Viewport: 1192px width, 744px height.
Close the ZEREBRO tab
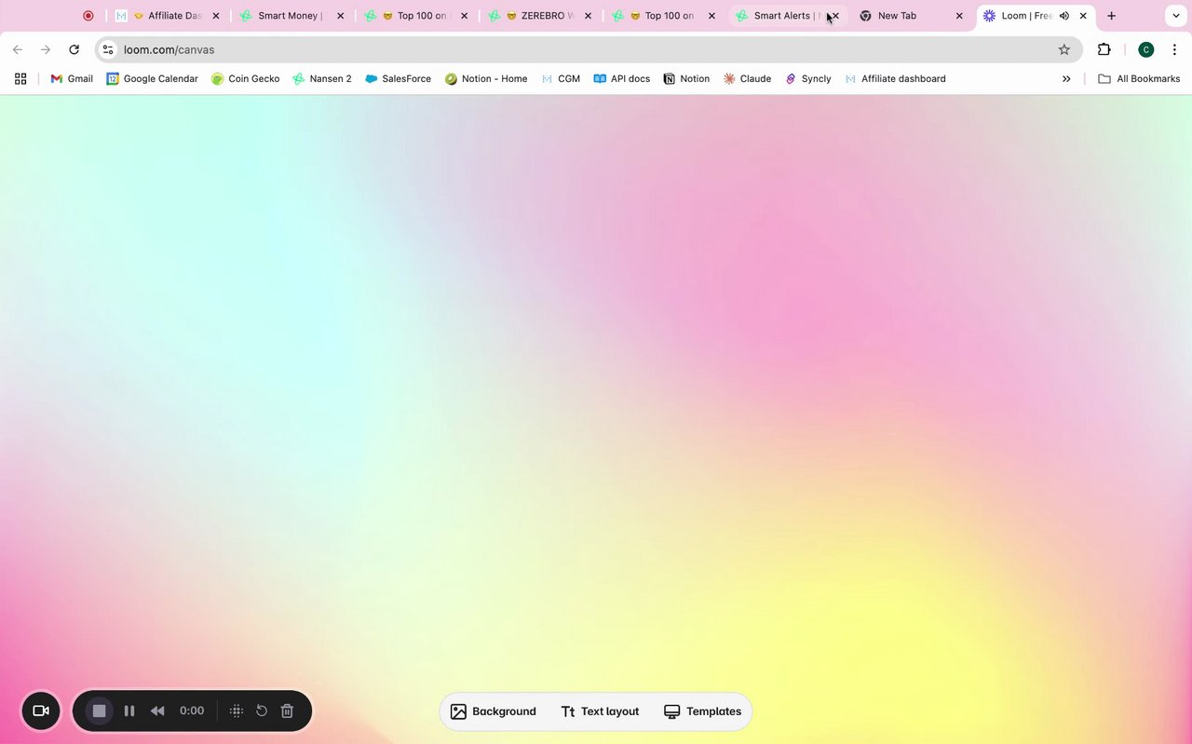click(x=588, y=16)
